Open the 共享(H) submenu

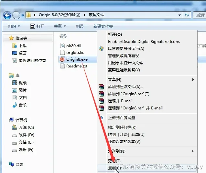(x=147, y=80)
